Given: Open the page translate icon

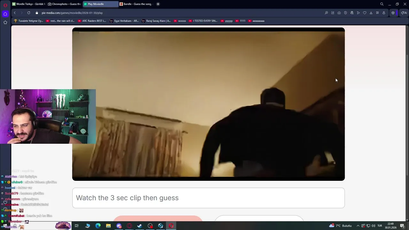Looking at the screenshot, I should 352,13.
